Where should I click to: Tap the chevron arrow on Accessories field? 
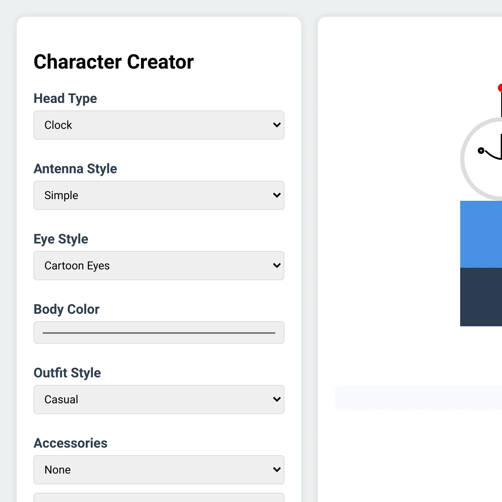[277, 470]
